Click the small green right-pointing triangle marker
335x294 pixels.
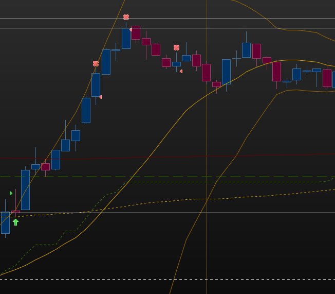tap(11, 194)
